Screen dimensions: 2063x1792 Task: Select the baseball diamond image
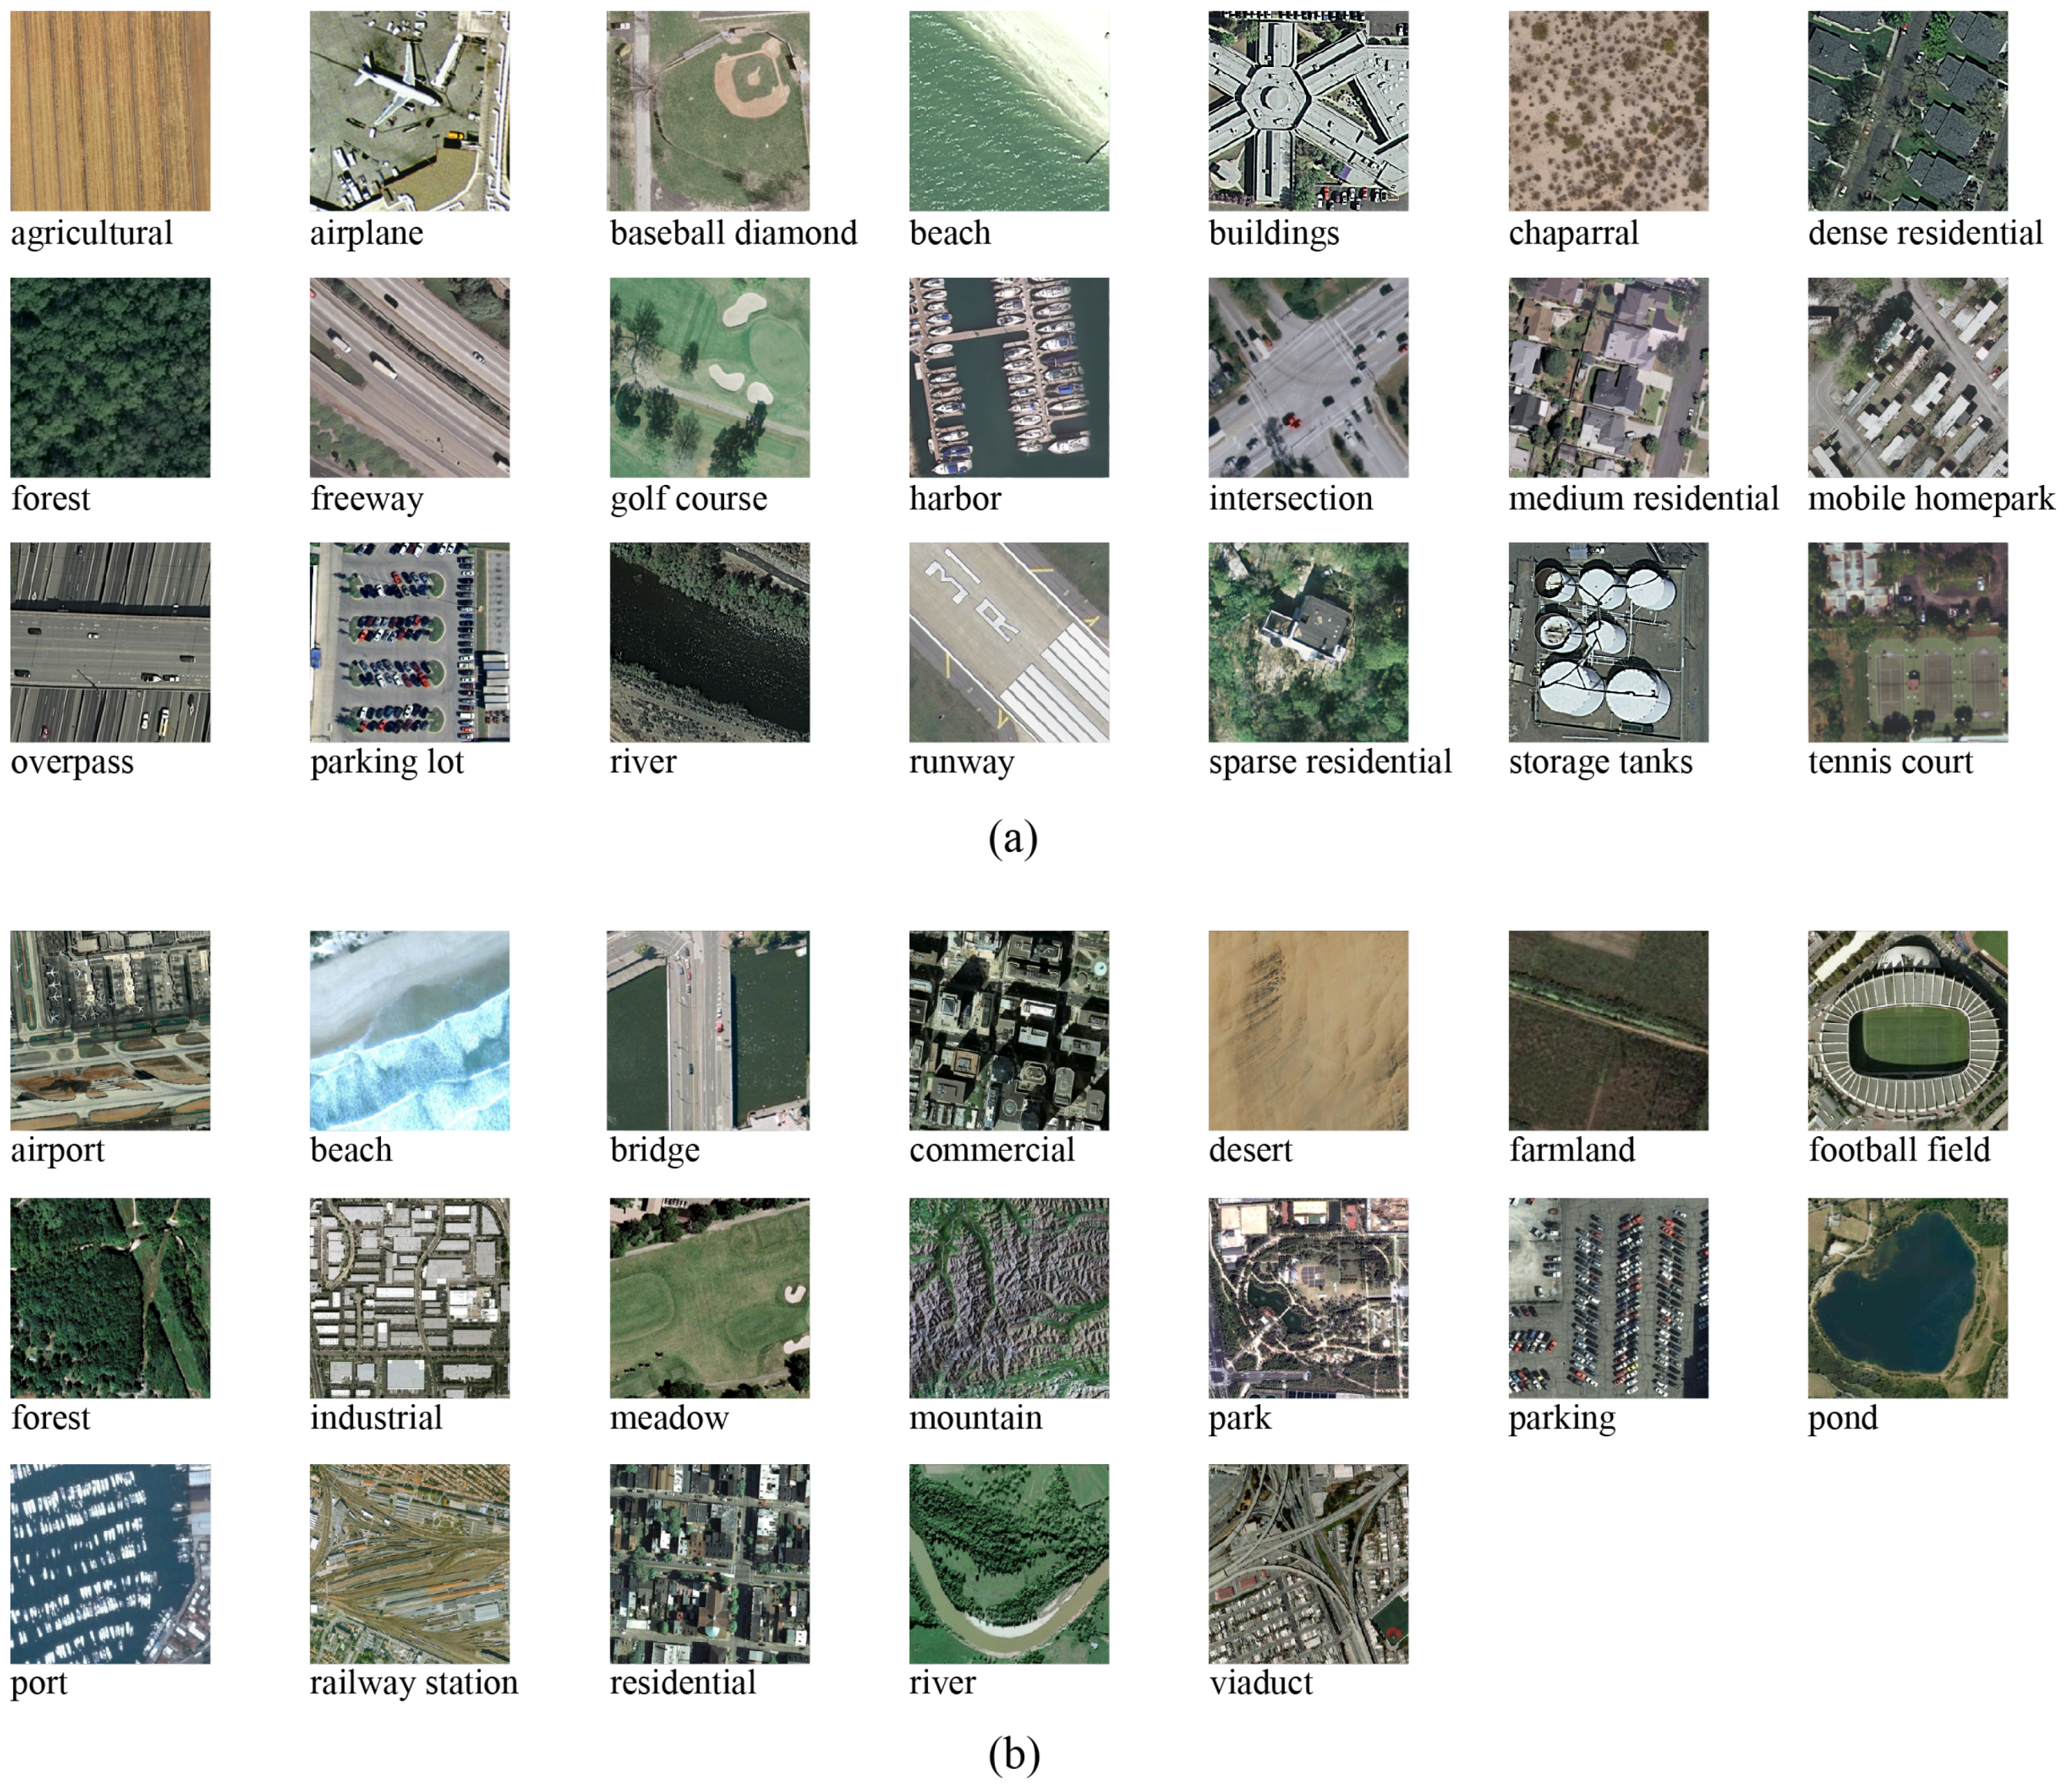point(708,111)
